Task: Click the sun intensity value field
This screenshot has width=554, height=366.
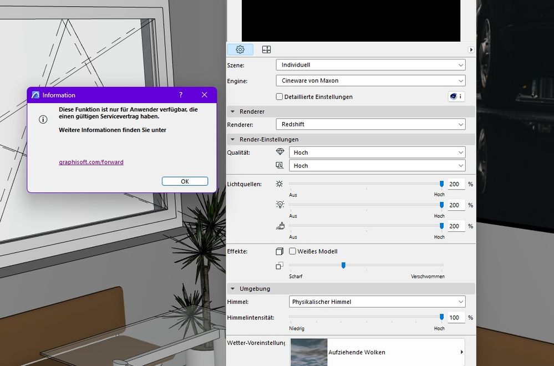Action: coord(456,184)
